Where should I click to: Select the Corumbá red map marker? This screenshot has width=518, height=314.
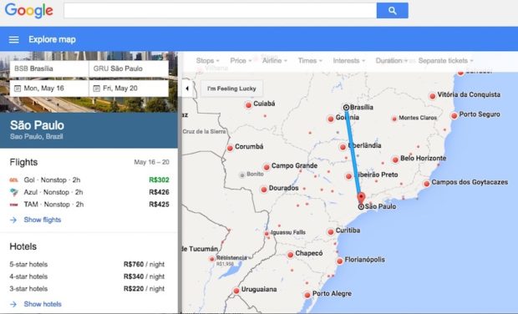click(x=230, y=149)
